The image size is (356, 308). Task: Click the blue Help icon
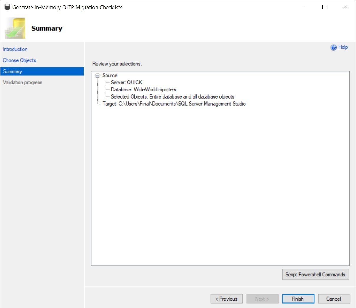[x=334, y=47]
